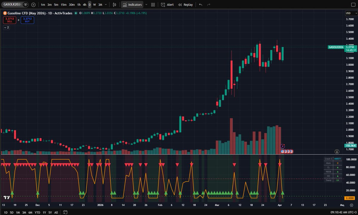358x215 pixels.
Task: Set date range to 3M at bottom
Action: click(x=24, y=212)
